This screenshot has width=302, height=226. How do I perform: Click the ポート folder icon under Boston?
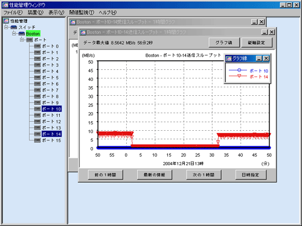pos(30,40)
